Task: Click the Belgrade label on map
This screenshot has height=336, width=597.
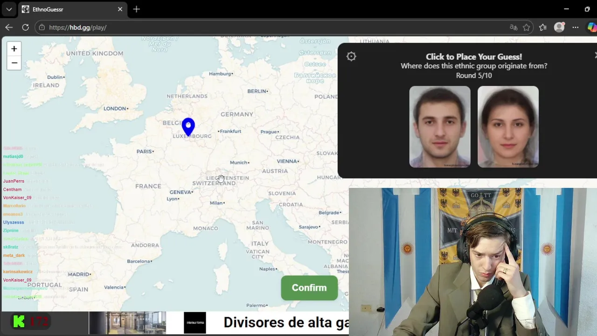Action: [x=329, y=212]
